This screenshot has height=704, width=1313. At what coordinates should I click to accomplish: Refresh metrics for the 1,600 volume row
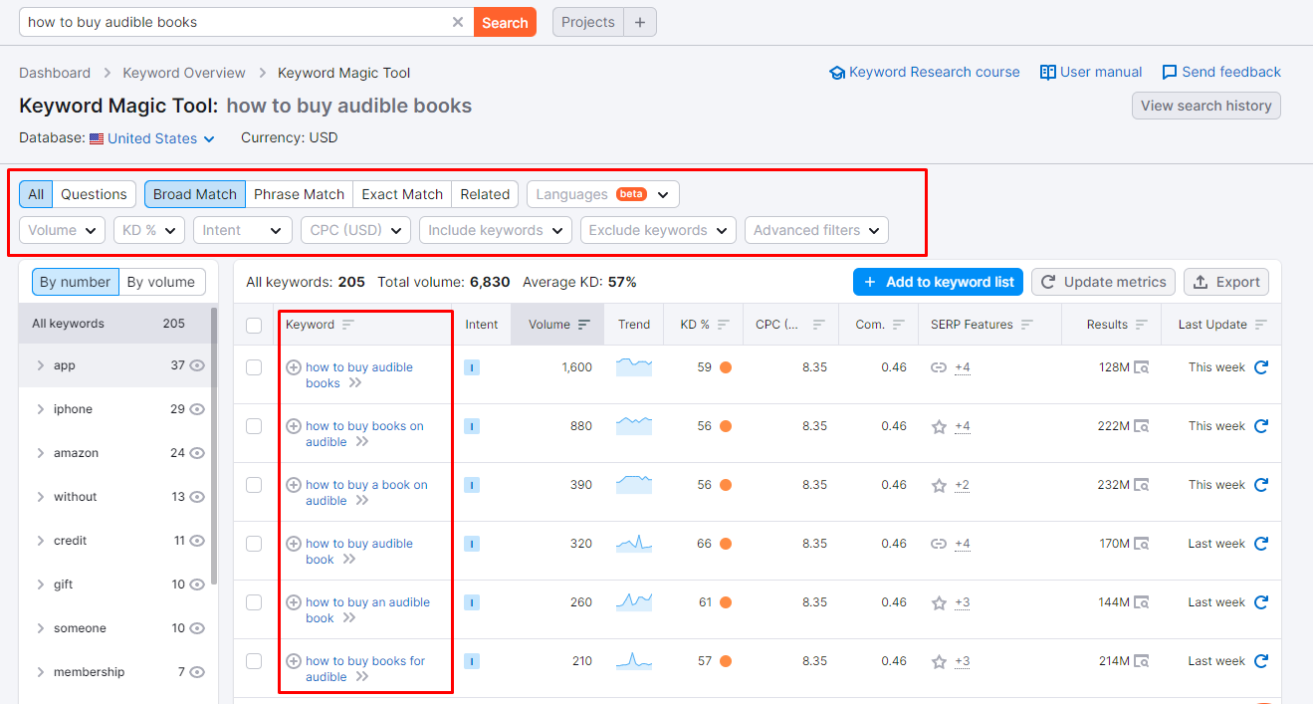1261,367
